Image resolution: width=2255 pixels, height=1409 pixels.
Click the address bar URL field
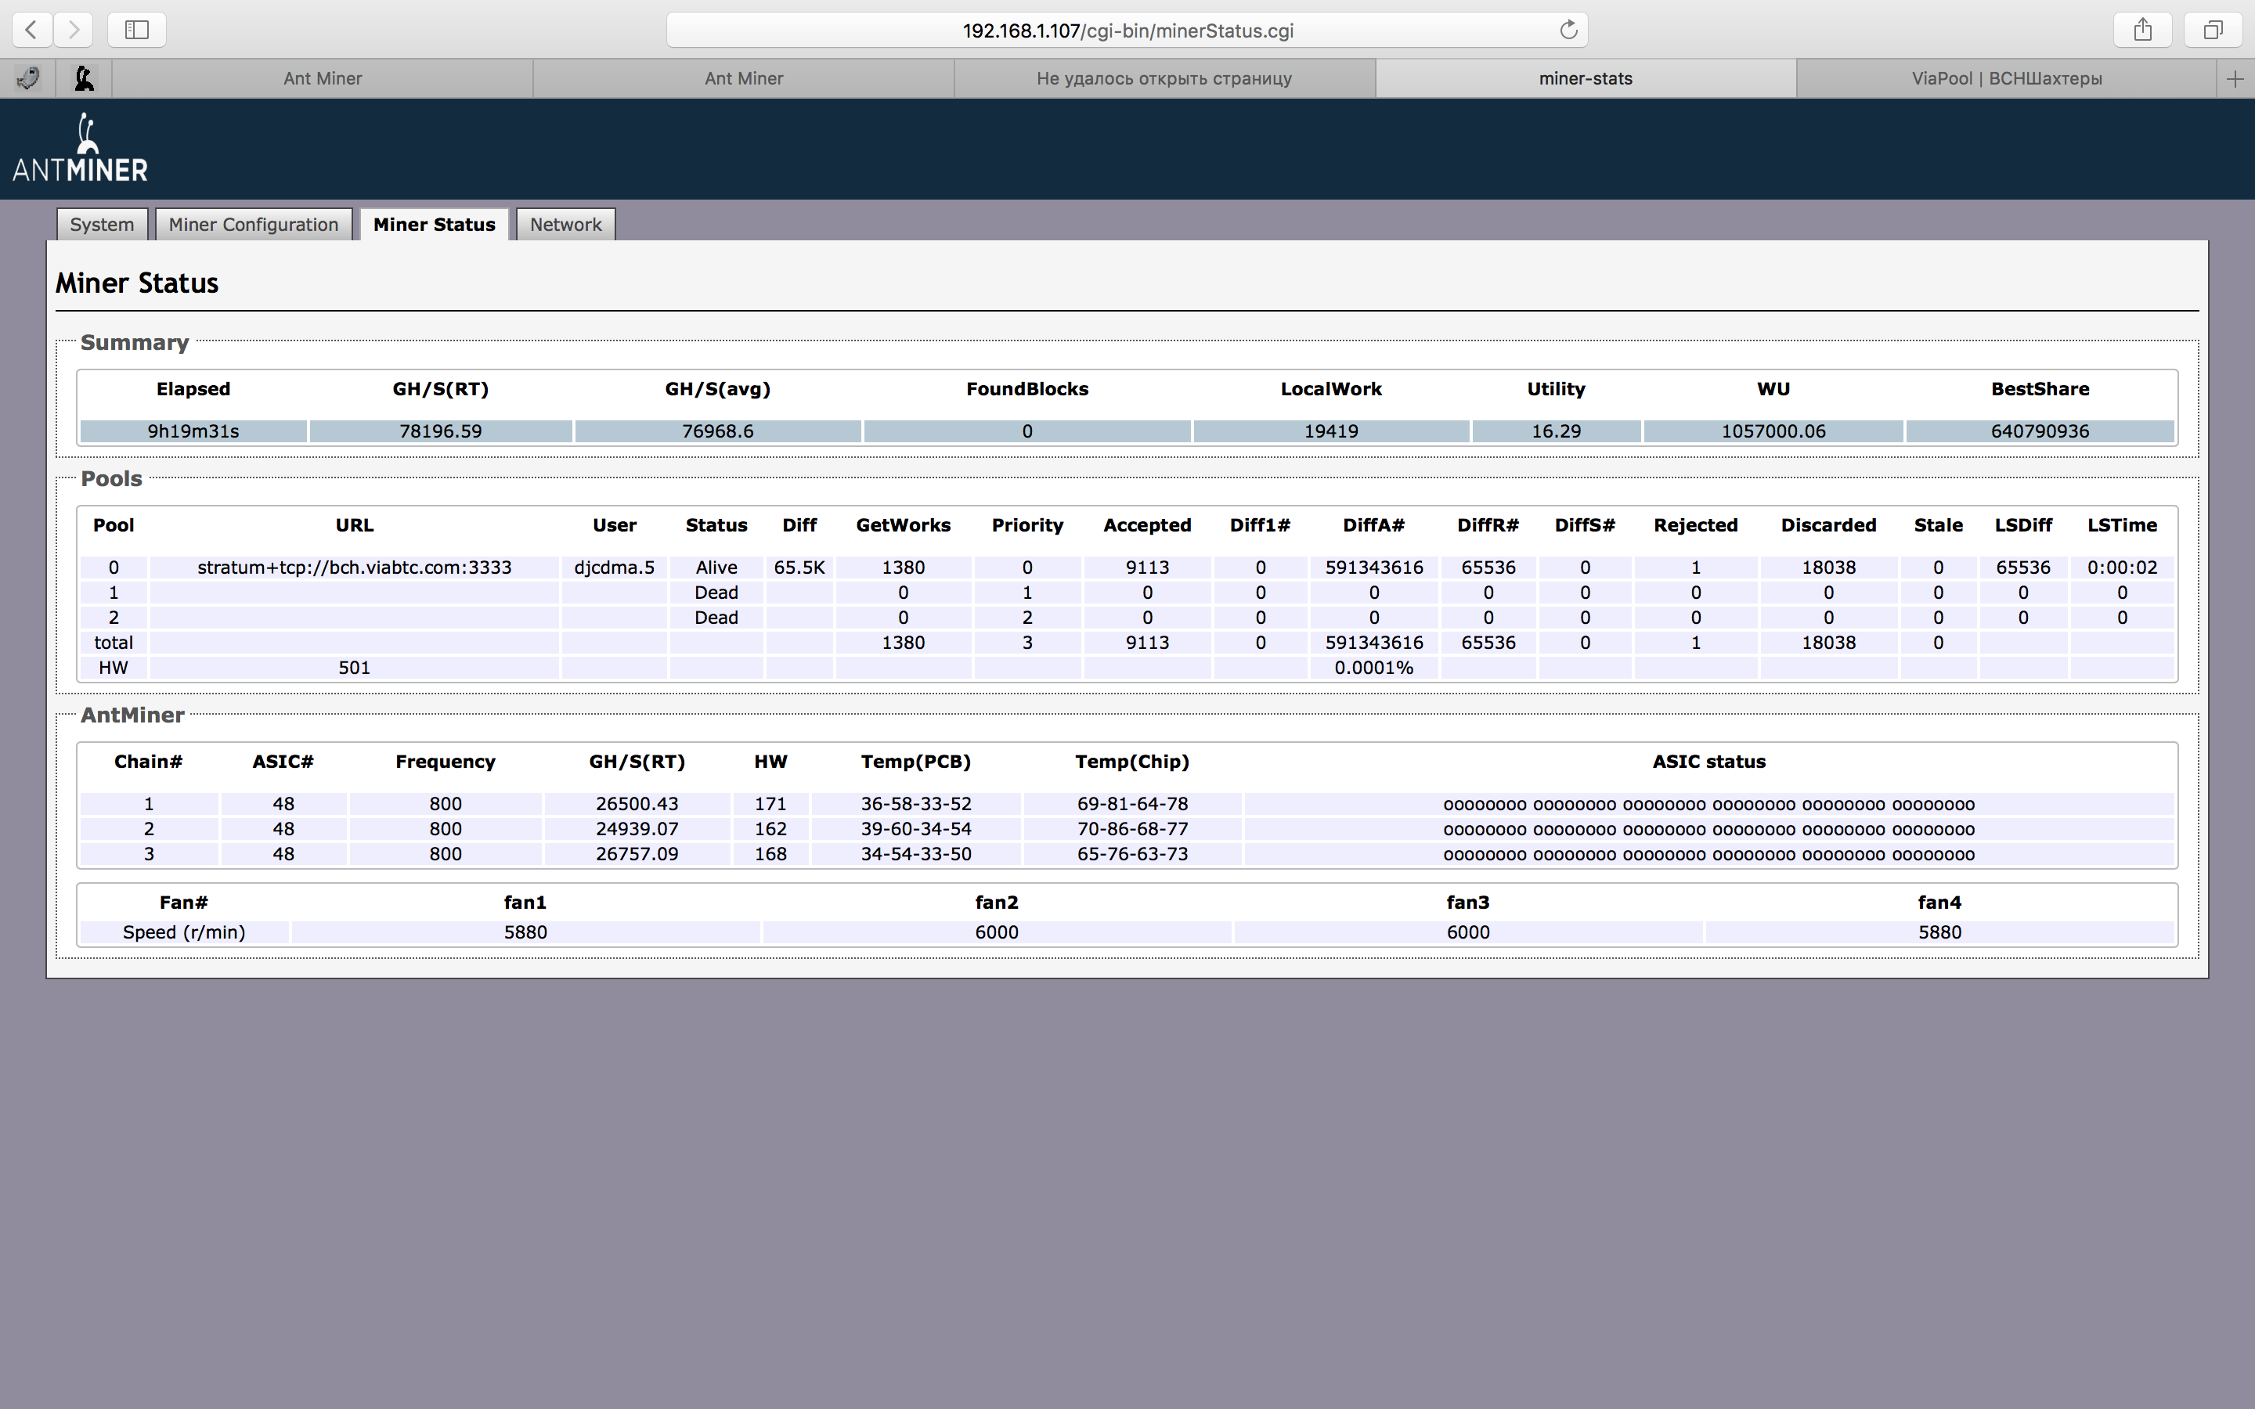1127,30
